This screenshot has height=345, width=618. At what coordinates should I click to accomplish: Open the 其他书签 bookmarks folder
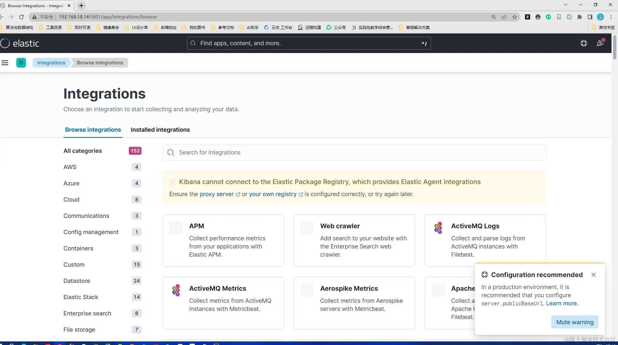click(603, 28)
